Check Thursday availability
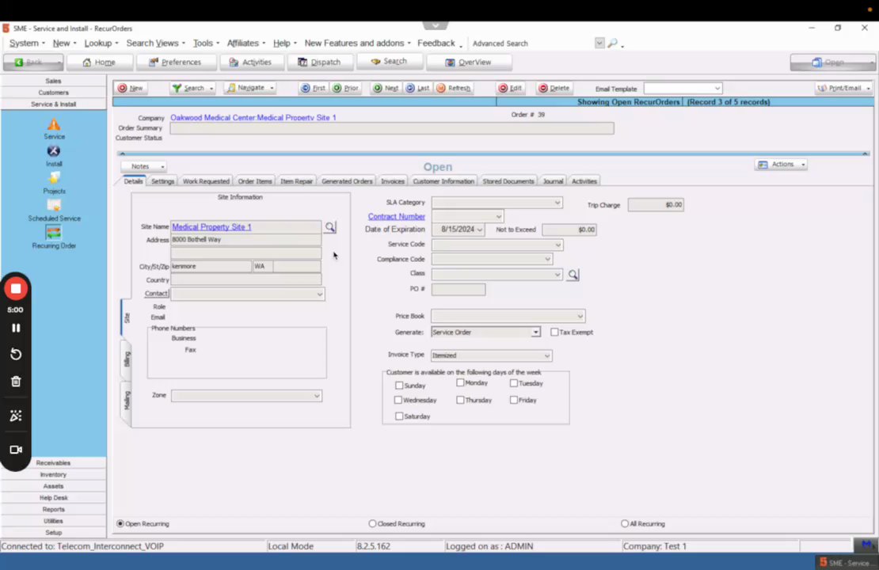 click(460, 400)
